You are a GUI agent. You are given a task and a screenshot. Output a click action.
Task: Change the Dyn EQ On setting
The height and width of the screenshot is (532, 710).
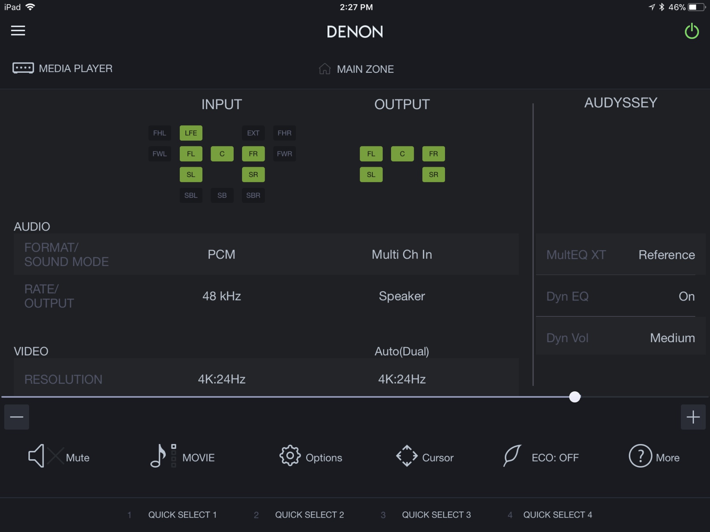pos(620,296)
